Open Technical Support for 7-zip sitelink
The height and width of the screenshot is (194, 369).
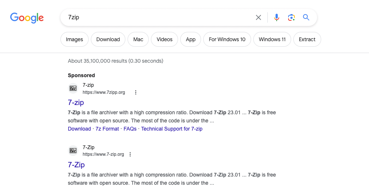tap(172, 129)
